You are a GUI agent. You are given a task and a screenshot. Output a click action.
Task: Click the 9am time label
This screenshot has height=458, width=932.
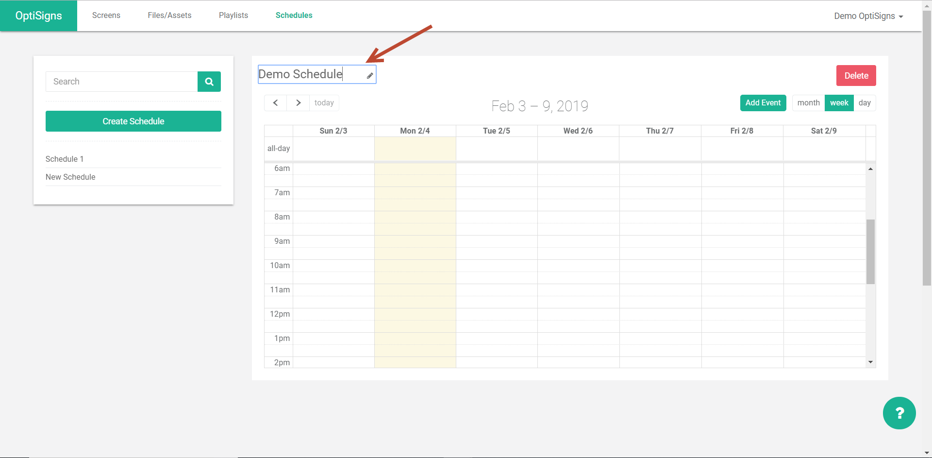click(282, 241)
